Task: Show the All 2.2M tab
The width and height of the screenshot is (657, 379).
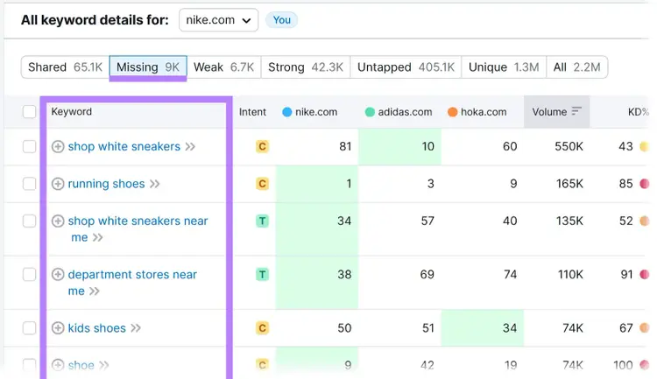Action: click(577, 67)
